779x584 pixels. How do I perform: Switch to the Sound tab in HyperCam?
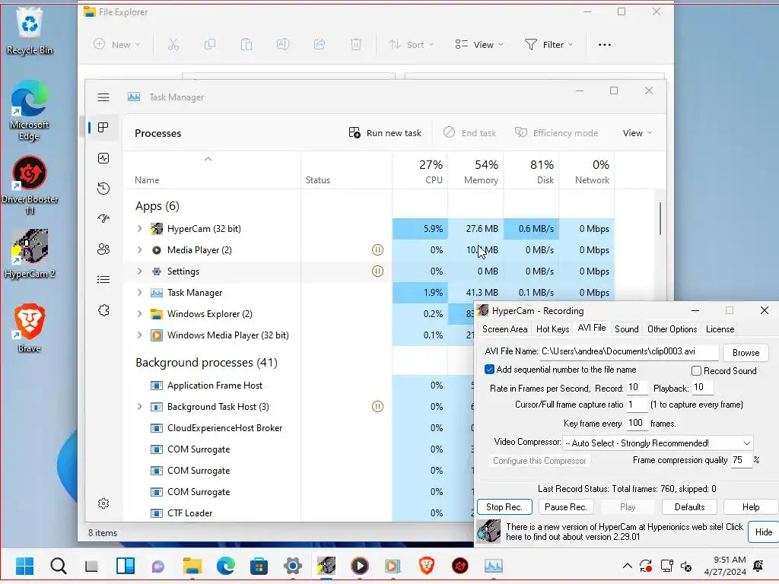point(627,329)
